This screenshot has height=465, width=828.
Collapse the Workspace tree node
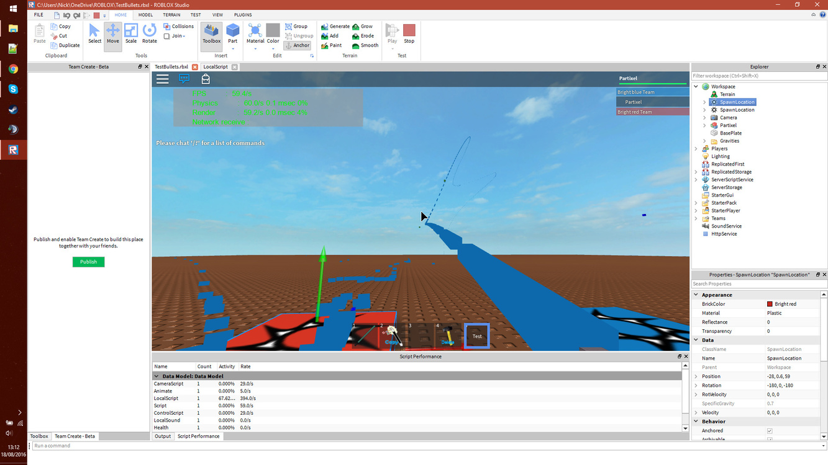696,87
